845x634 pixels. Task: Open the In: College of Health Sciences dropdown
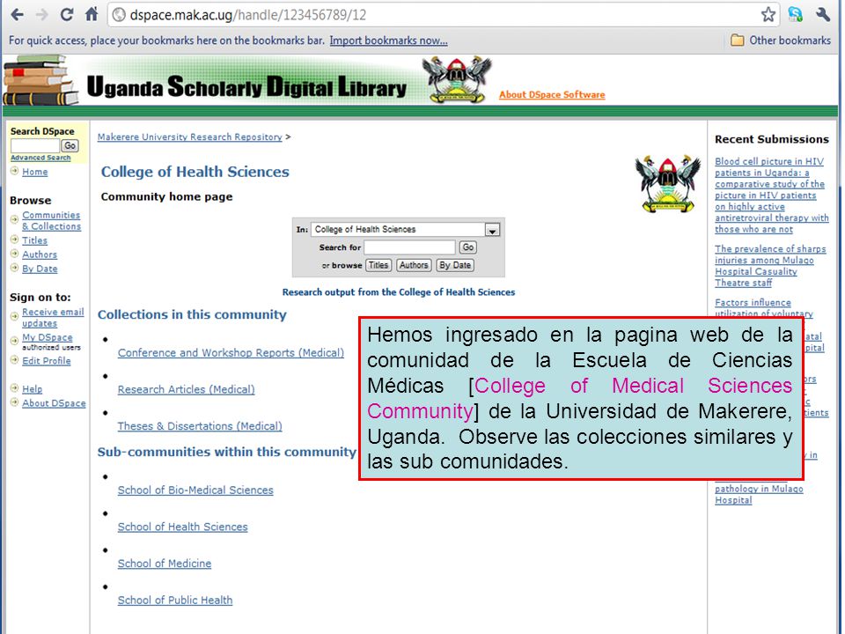click(x=405, y=230)
